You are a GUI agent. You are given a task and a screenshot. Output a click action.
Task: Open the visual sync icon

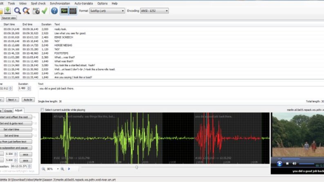(36, 11)
